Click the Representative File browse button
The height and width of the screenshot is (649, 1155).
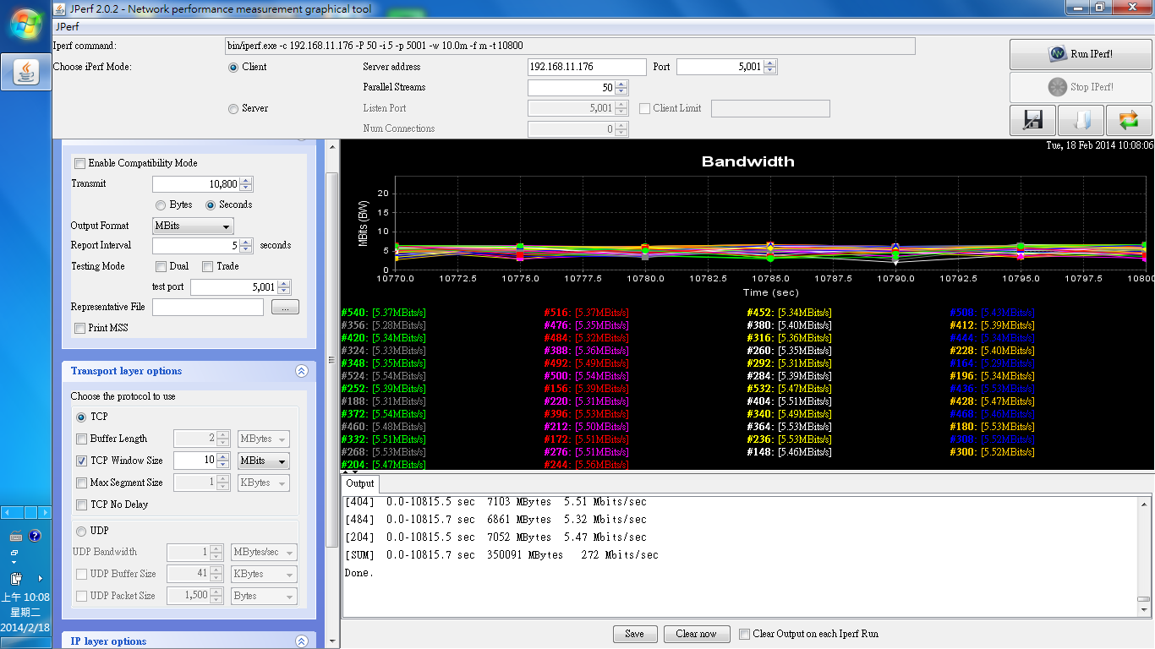(x=285, y=308)
